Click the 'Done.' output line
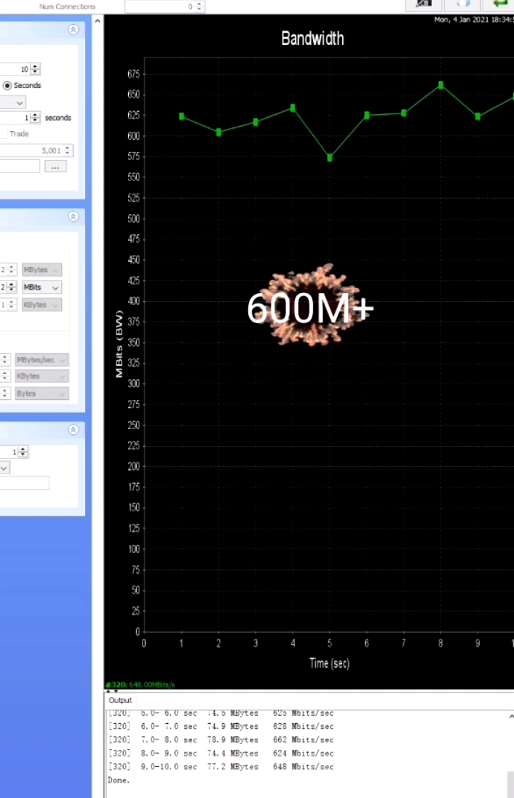The image size is (514, 798). click(x=119, y=781)
